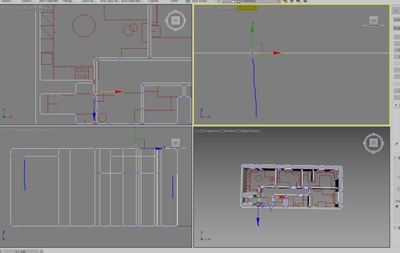This screenshot has height=253, width=400.
Task: Click the ViewCube face in Top viewport
Action: click(x=176, y=20)
